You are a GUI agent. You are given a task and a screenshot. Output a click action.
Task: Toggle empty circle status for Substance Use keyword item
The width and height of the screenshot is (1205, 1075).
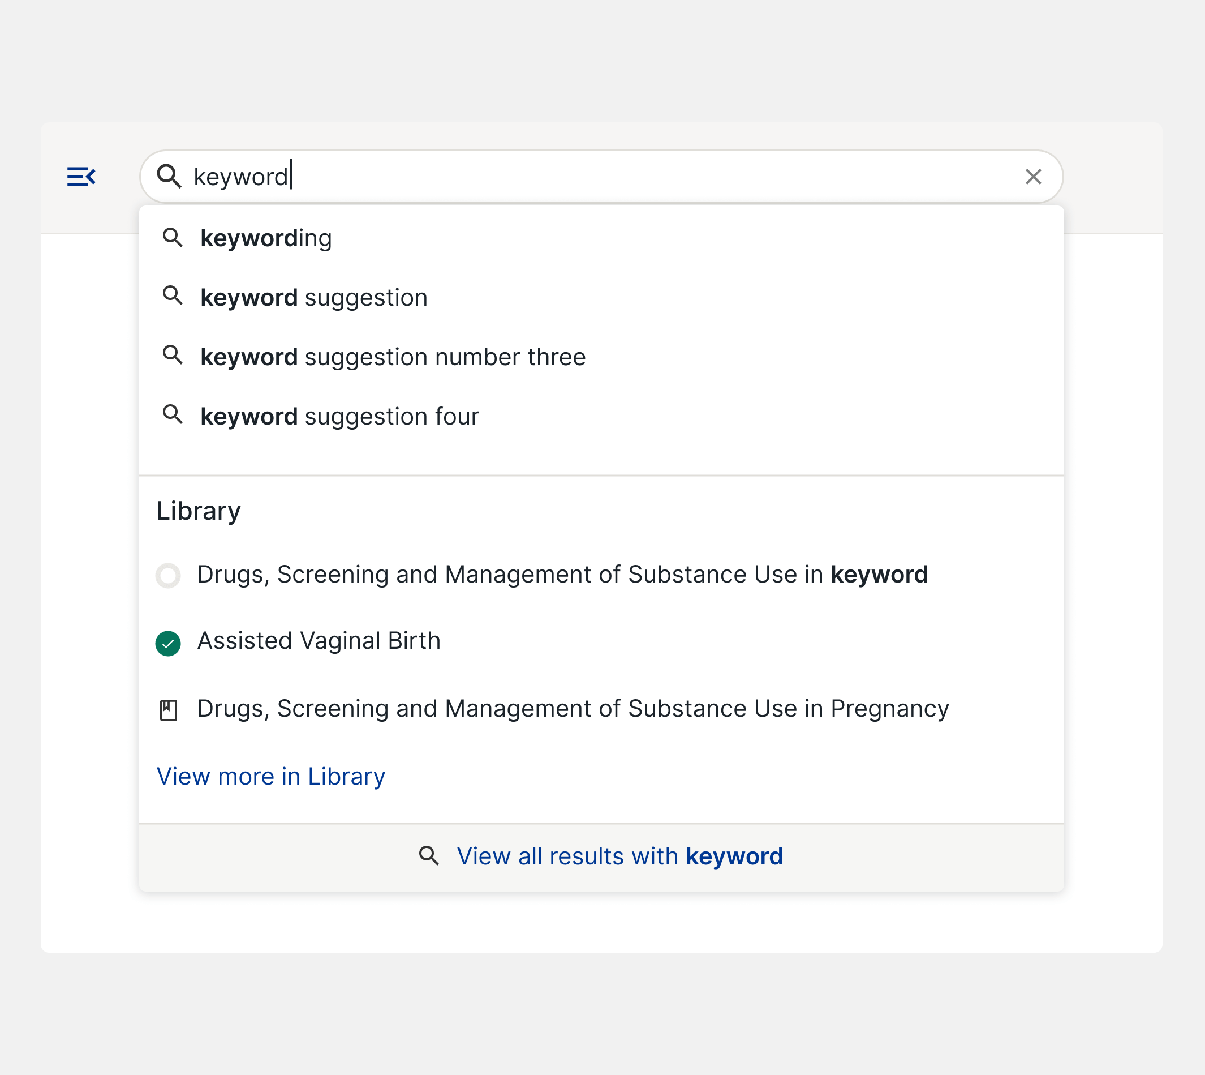(167, 575)
